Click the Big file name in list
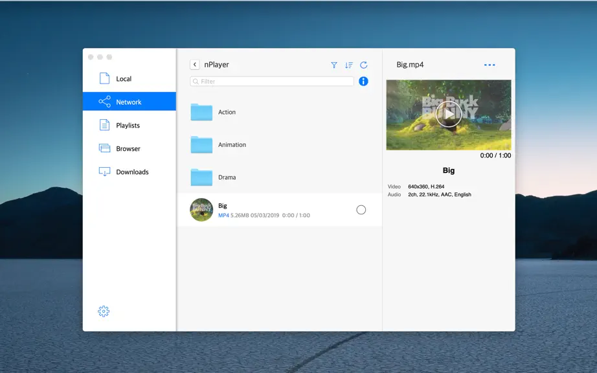 (x=223, y=205)
